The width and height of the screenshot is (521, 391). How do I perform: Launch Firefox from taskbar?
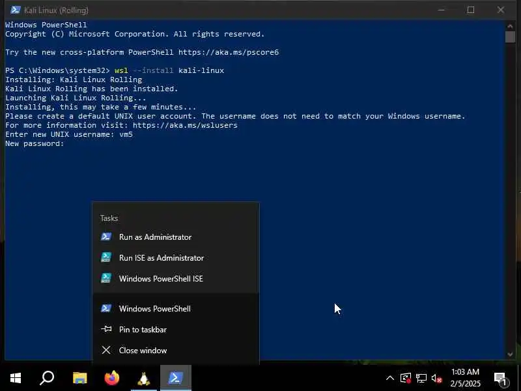(112, 378)
